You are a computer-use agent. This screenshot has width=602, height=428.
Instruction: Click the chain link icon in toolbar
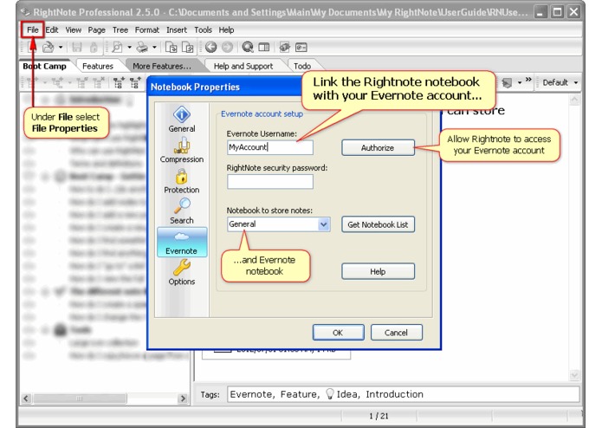coord(284,47)
